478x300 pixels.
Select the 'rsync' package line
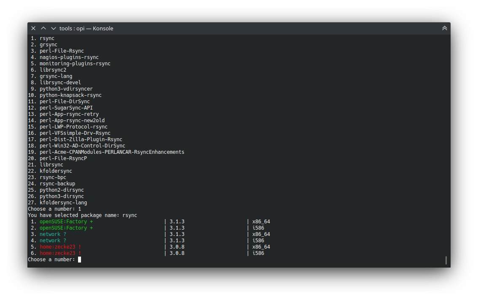coord(47,38)
